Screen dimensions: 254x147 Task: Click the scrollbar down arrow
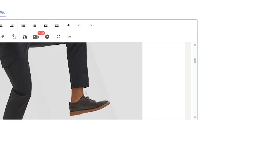pyautogui.click(x=195, y=117)
